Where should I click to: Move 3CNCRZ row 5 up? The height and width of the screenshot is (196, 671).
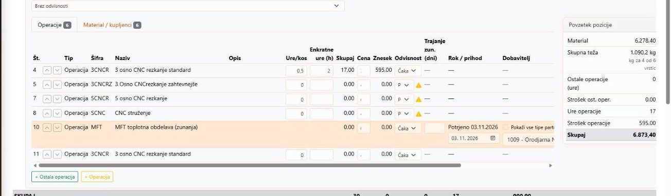pos(47,85)
